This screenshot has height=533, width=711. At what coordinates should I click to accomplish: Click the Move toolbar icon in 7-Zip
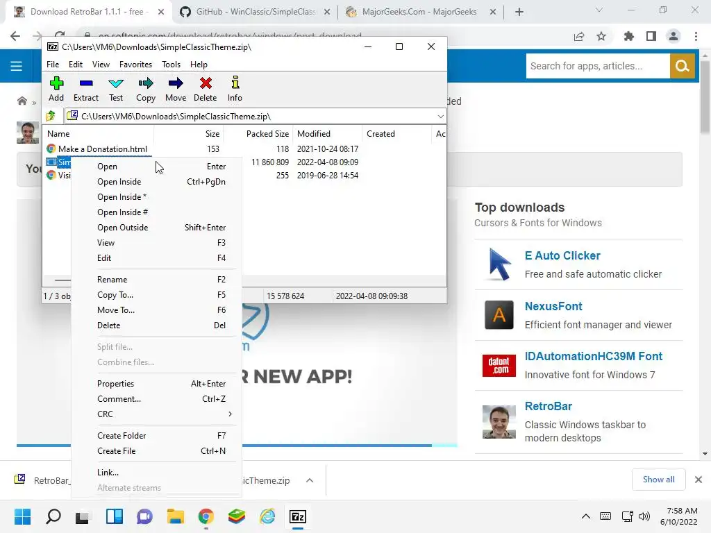click(x=176, y=89)
